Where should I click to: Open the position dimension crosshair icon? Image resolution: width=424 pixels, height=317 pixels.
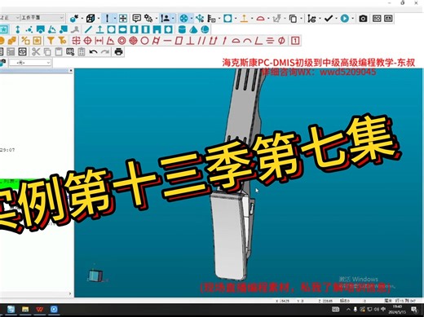click(x=87, y=41)
